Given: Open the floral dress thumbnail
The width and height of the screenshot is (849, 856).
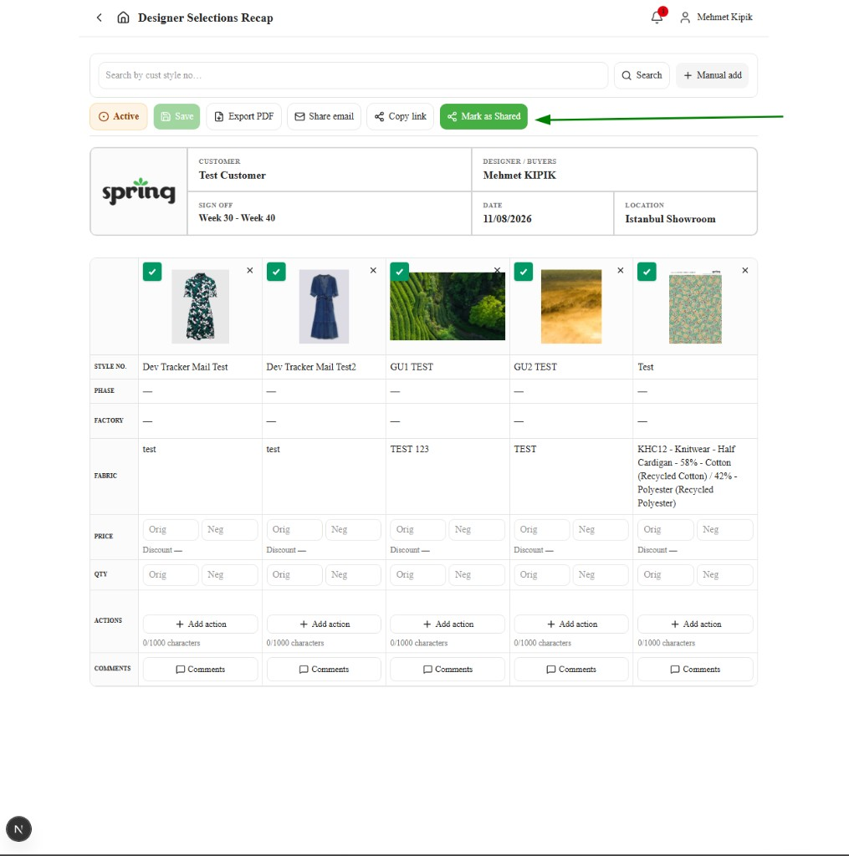Looking at the screenshot, I should 201,306.
